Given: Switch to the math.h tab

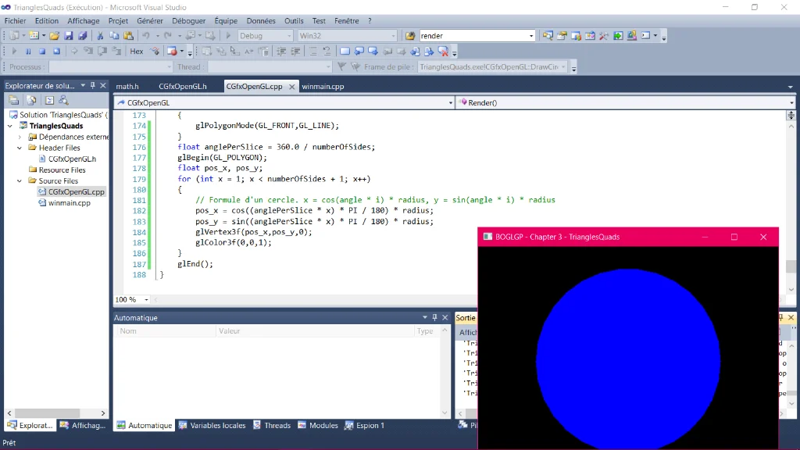Looking at the screenshot, I should (x=127, y=86).
